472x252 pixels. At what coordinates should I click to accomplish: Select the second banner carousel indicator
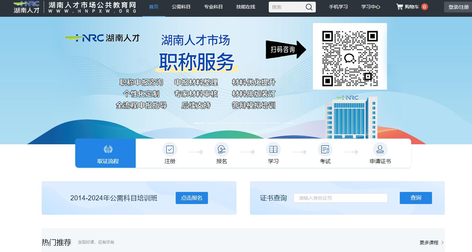pyautogui.click(x=211, y=123)
